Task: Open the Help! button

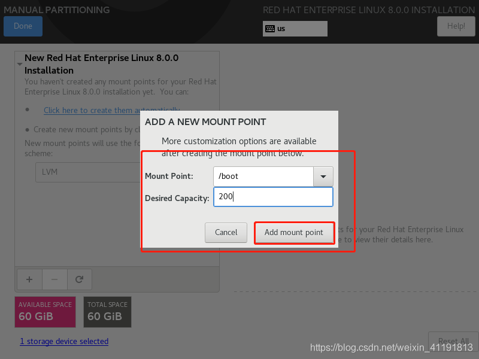Action: click(x=456, y=26)
